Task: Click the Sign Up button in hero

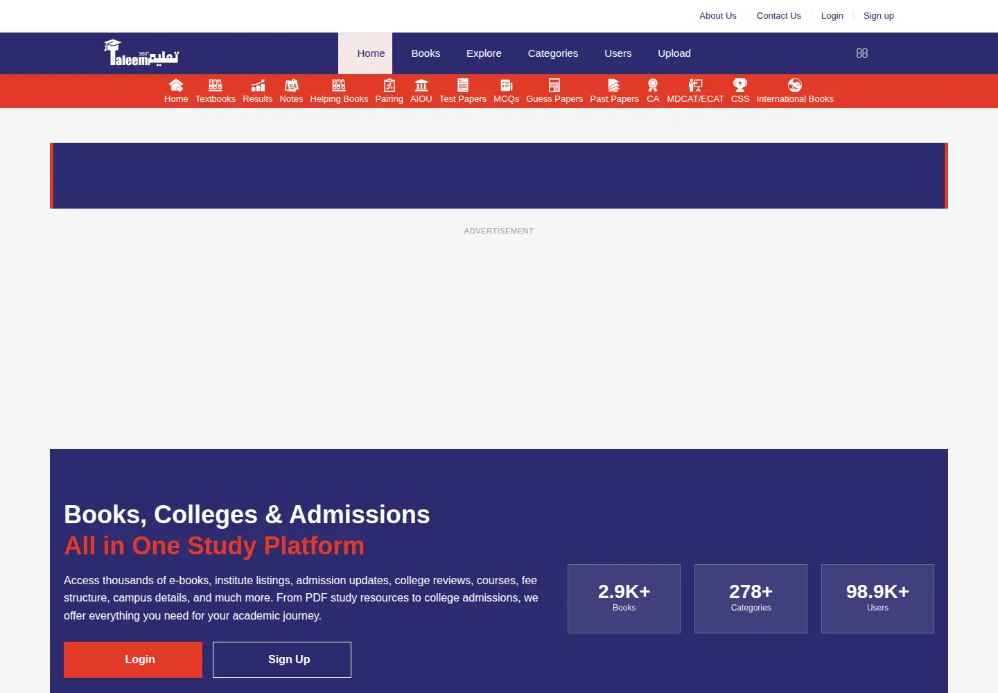Action: (x=282, y=660)
